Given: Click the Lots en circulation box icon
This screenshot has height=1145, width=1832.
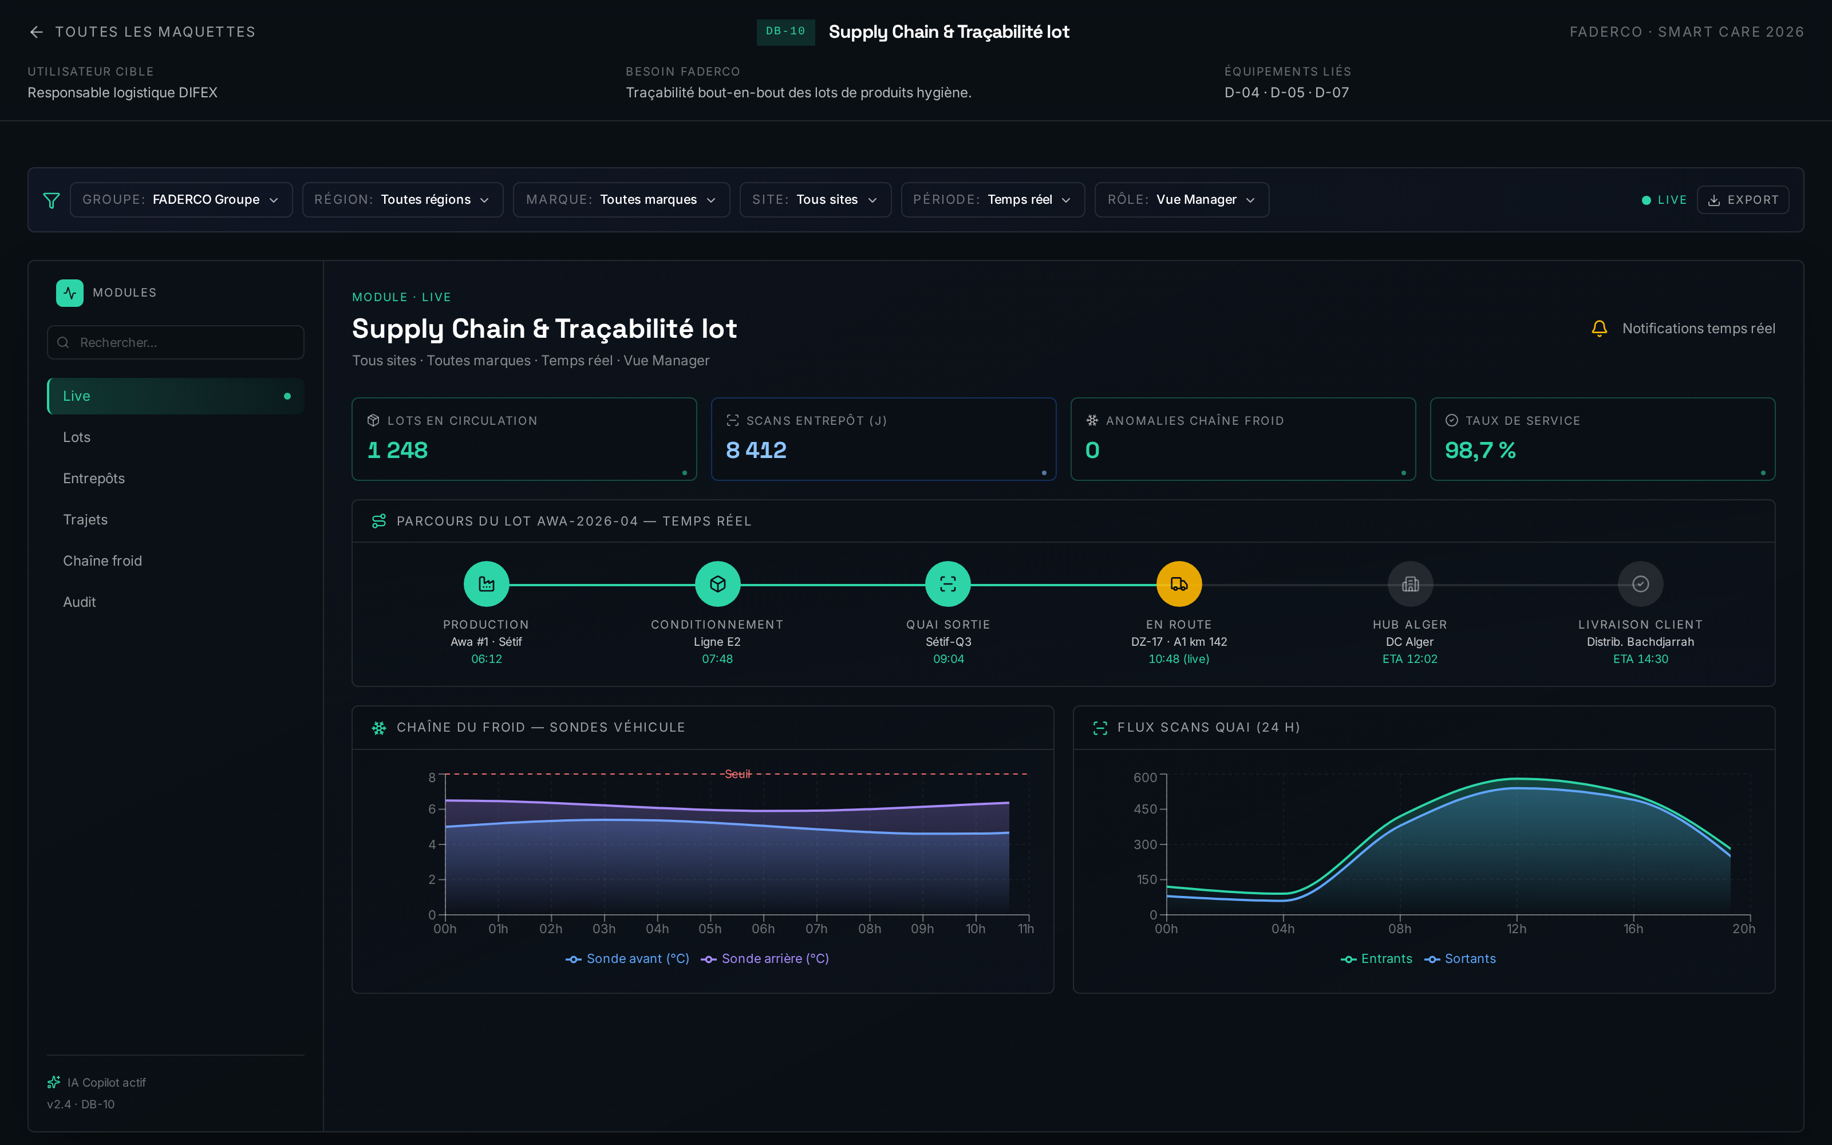Looking at the screenshot, I should coord(373,420).
